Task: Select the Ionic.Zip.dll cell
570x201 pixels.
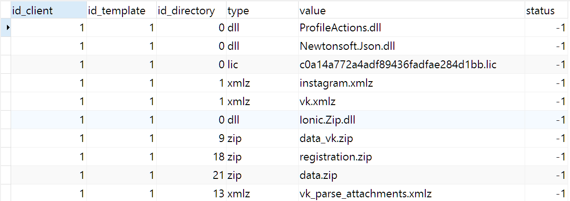Action: [x=411, y=120]
